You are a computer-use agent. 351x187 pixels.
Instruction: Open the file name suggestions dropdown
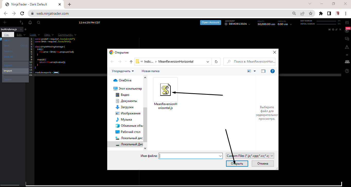pyautogui.click(x=220, y=156)
